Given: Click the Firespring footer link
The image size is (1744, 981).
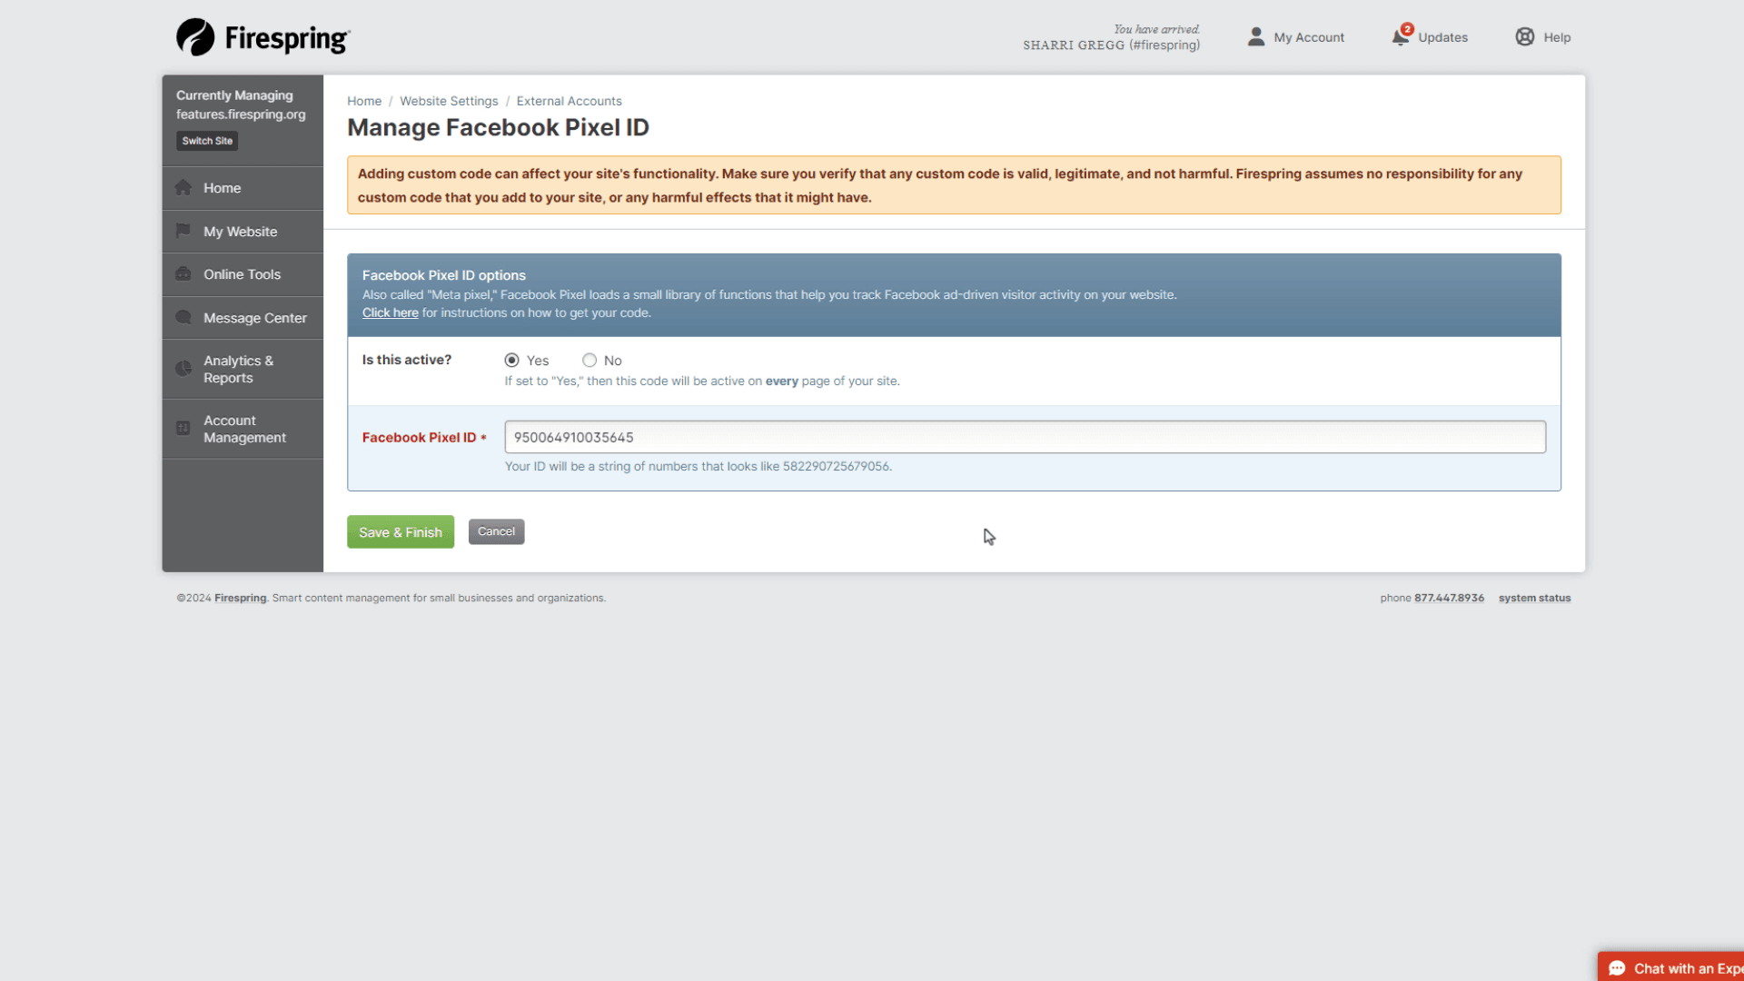Looking at the screenshot, I should pos(241,598).
